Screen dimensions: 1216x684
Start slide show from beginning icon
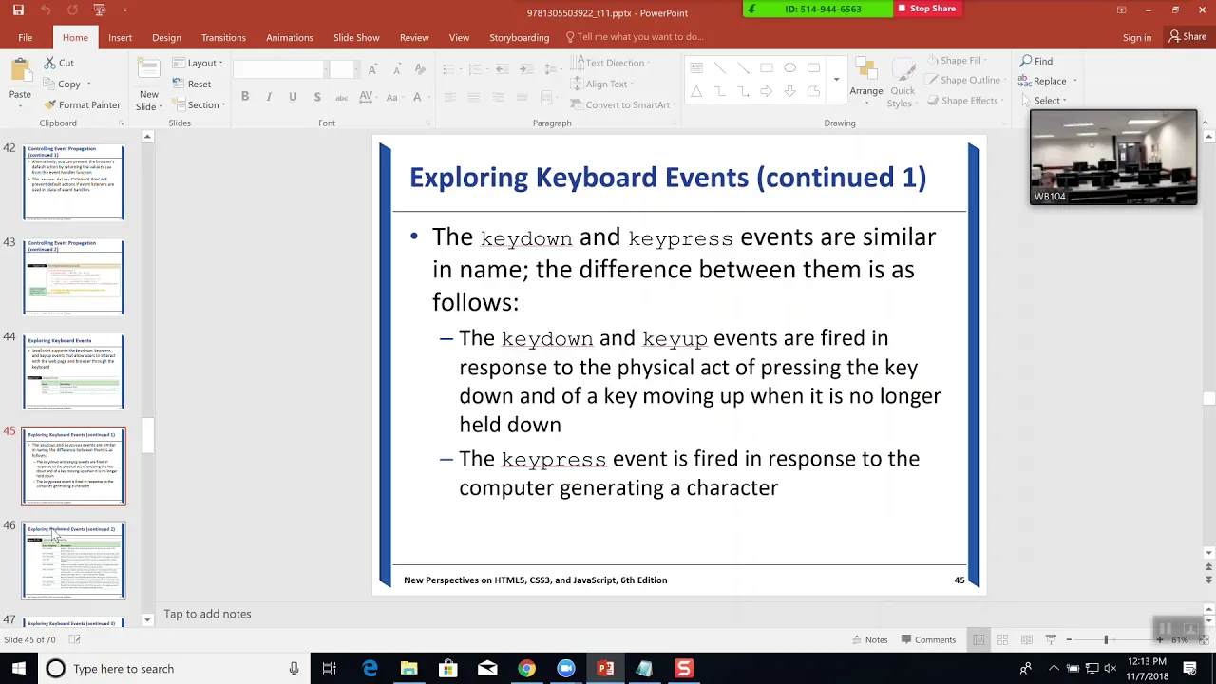[x=100, y=10]
